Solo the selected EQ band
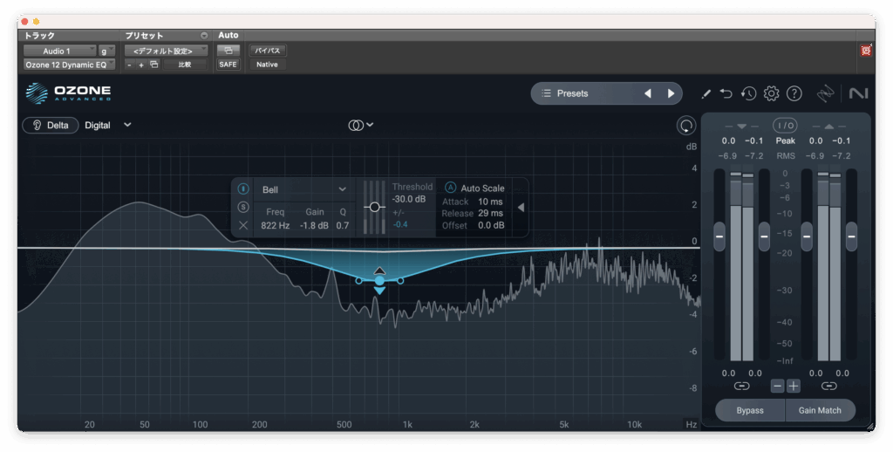893x452 pixels. [x=243, y=207]
